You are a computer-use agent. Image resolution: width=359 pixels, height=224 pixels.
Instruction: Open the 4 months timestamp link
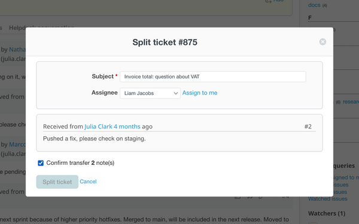127,127
